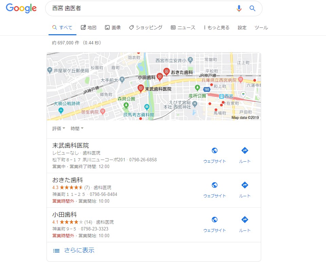Get route directions icon for 小田歯科
The height and width of the screenshot is (266, 326).
(245, 220)
